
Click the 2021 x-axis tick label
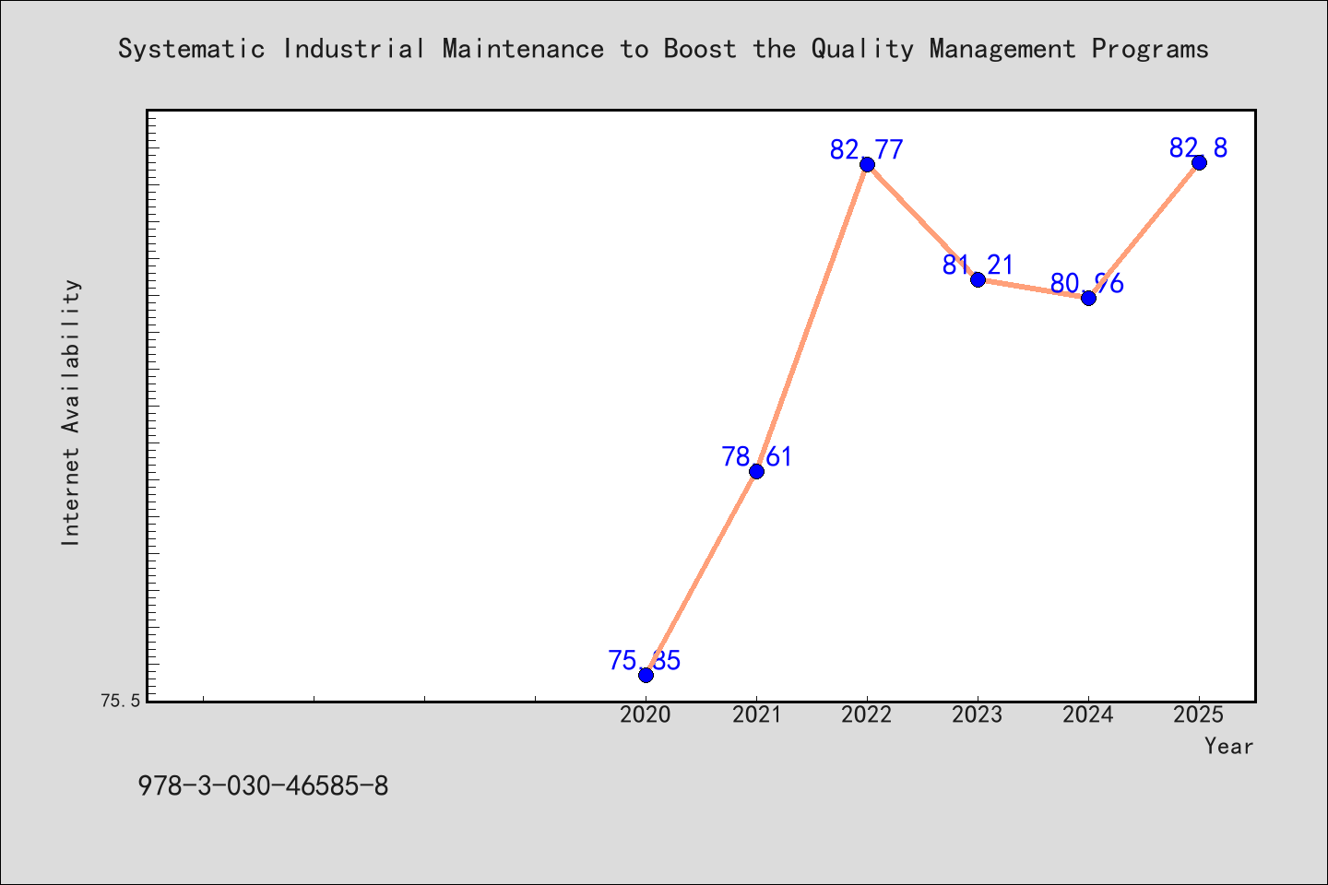[756, 714]
